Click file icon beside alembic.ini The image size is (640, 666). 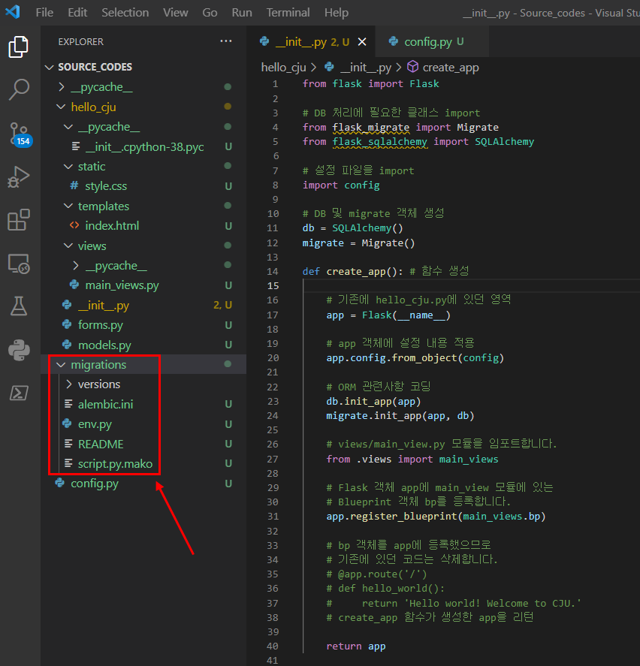pos(68,403)
